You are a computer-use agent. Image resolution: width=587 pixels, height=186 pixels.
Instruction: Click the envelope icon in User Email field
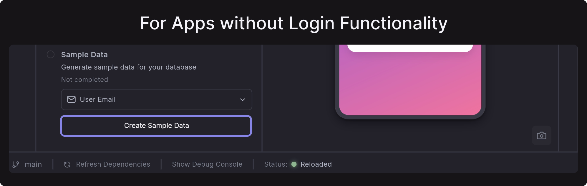(x=71, y=99)
